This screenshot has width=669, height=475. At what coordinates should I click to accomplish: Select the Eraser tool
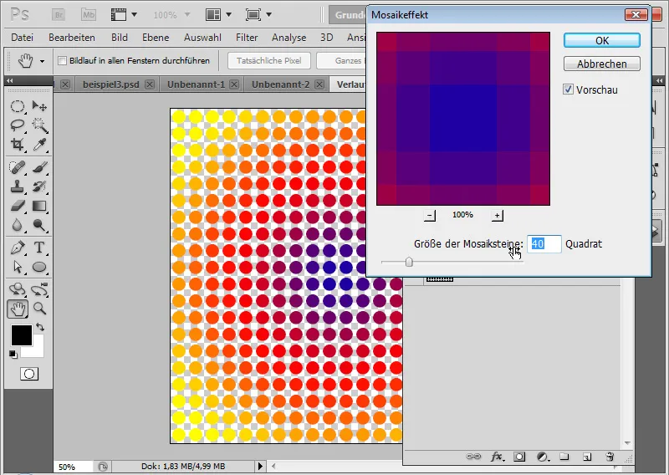(17, 206)
